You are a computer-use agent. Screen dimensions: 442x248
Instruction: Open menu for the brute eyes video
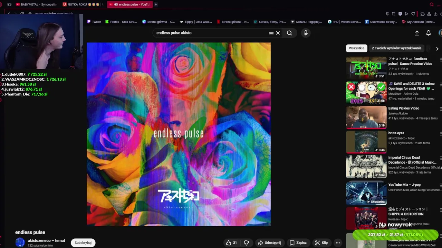(441, 134)
